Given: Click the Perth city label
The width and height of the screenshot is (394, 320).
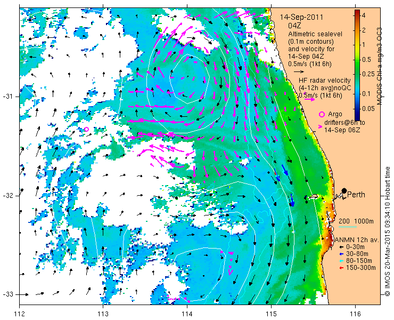Looking at the screenshot, I should click(356, 195).
